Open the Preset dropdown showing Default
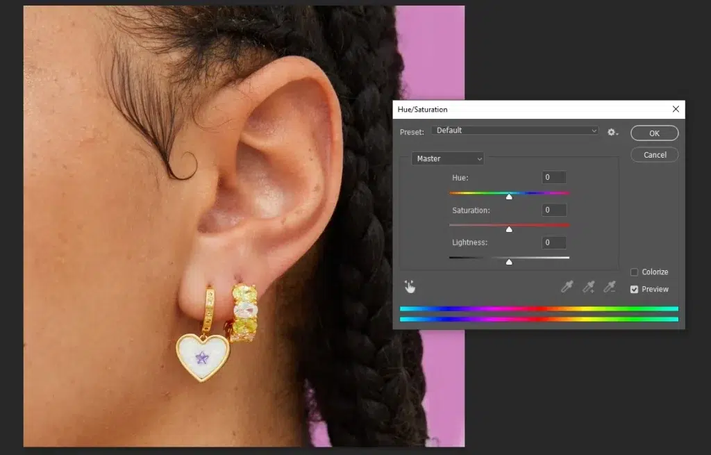The width and height of the screenshot is (711, 455). coord(515,131)
